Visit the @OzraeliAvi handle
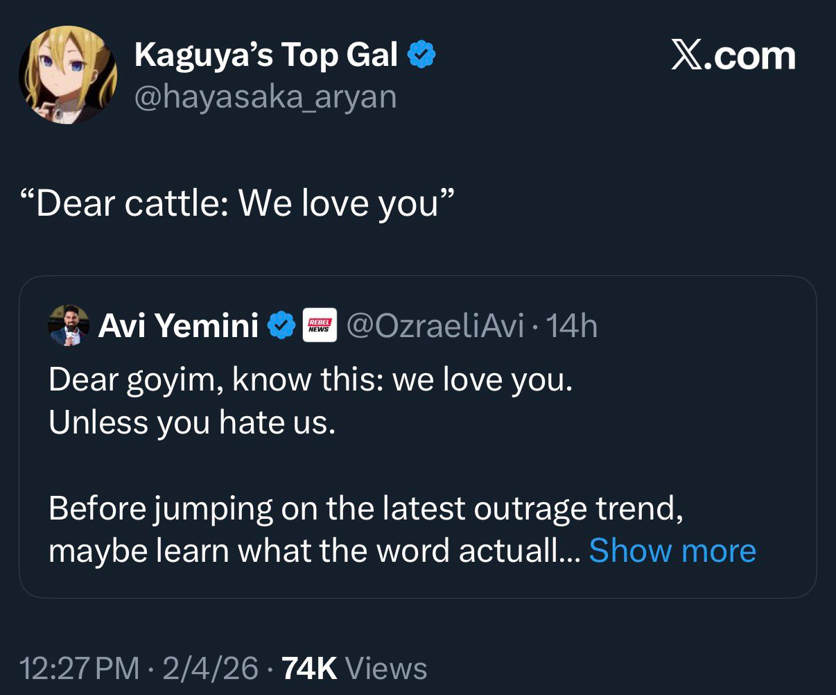Screen dimensions: 836x695 (435, 325)
